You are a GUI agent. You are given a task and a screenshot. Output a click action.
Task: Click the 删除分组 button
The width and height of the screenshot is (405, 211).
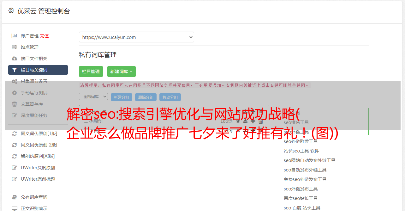(146, 97)
